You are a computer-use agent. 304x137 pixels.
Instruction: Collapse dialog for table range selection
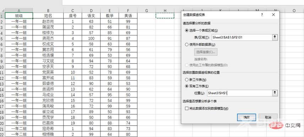pos(275,37)
